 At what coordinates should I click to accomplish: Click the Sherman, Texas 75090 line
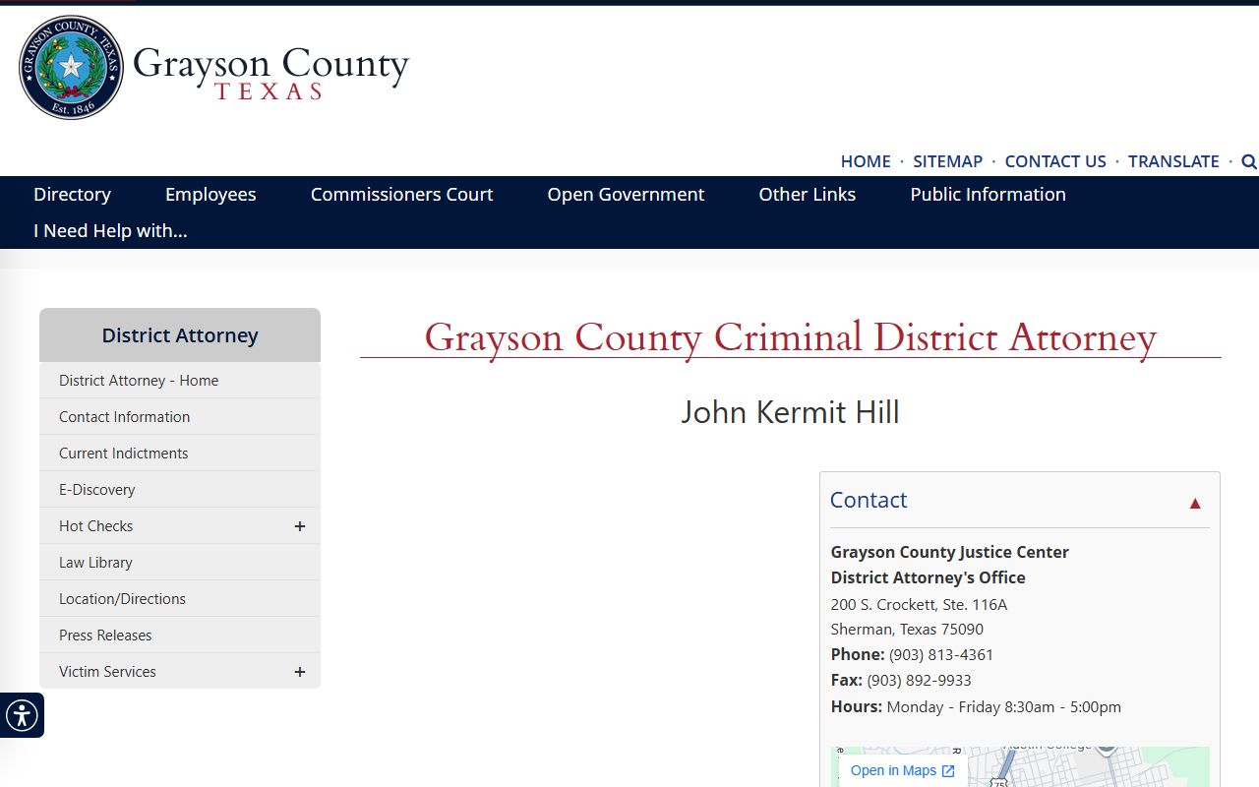click(907, 629)
